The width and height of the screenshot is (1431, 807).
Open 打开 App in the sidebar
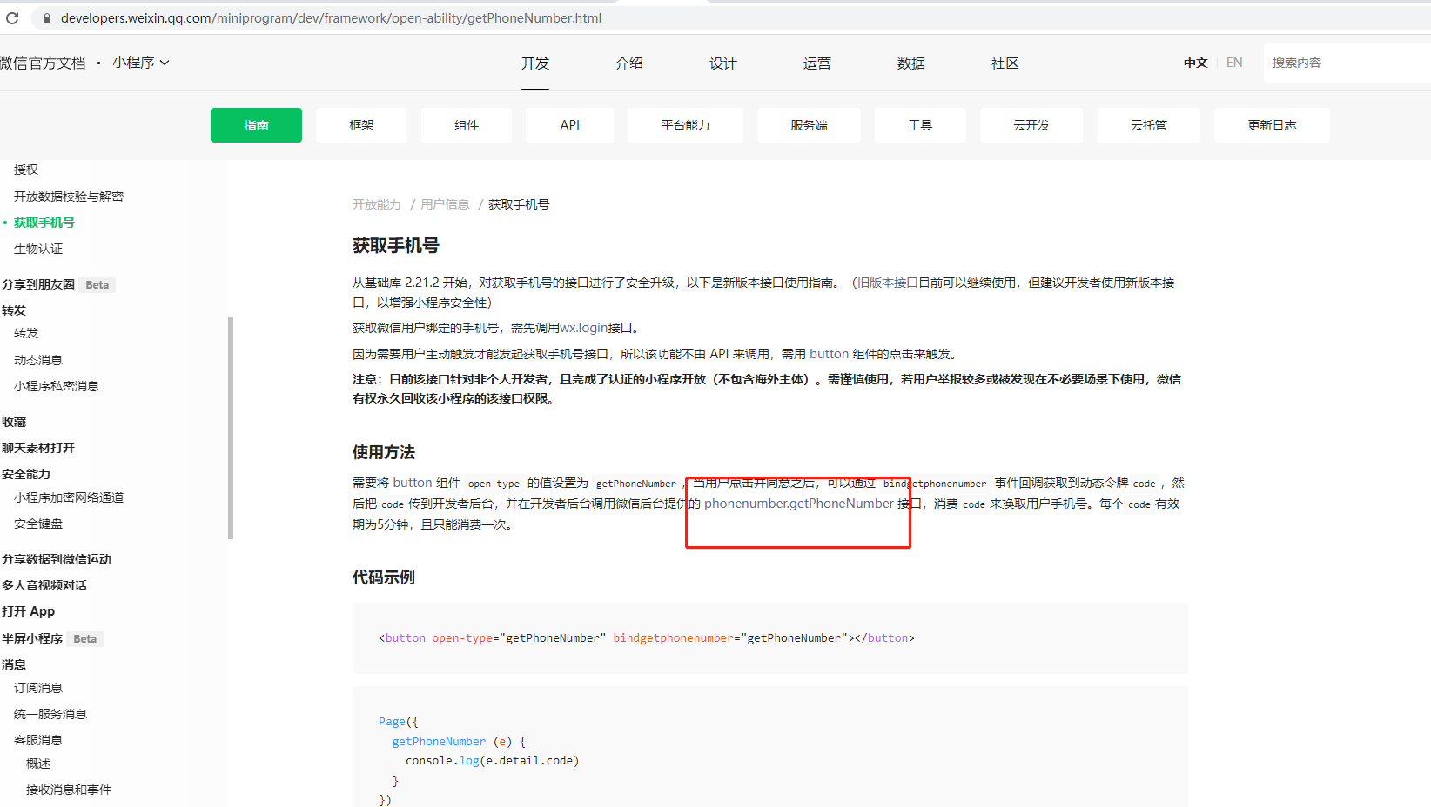point(28,611)
